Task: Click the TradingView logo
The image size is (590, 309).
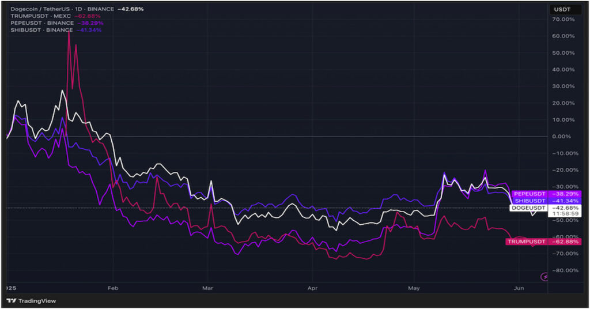Action: pos(32,301)
